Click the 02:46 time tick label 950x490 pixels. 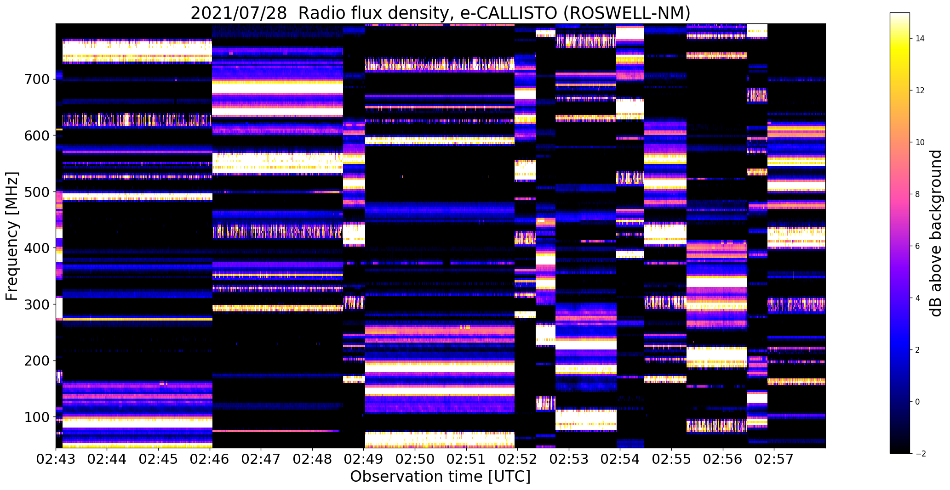coord(210,459)
